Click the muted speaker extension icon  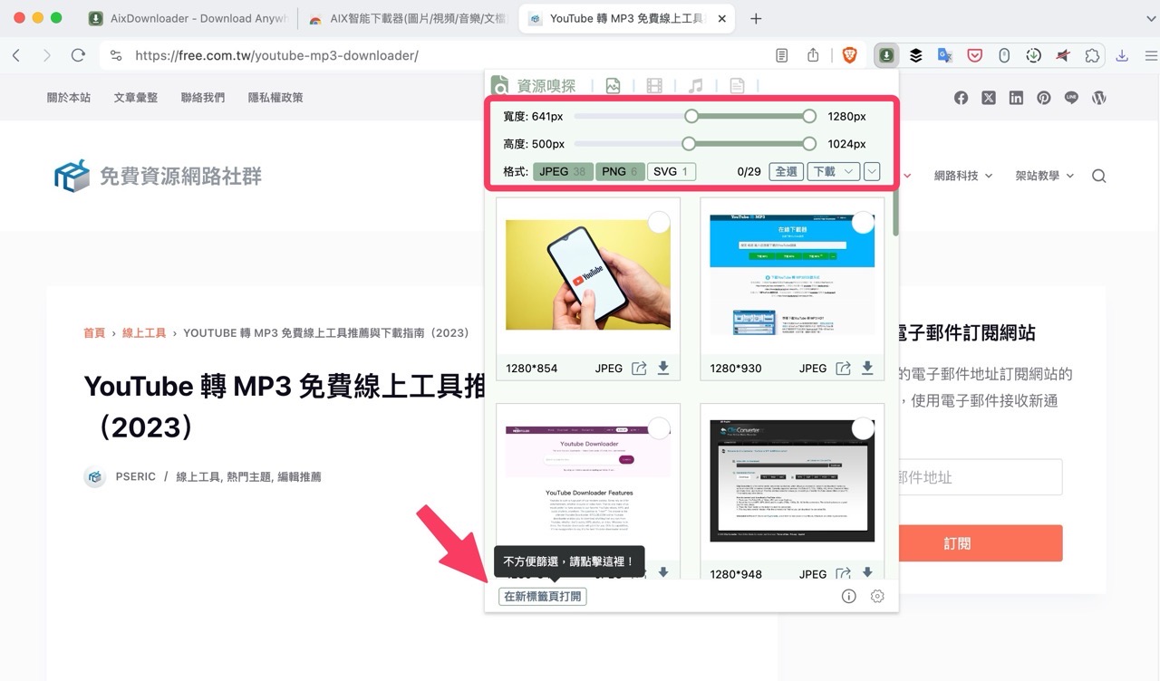click(x=1063, y=55)
